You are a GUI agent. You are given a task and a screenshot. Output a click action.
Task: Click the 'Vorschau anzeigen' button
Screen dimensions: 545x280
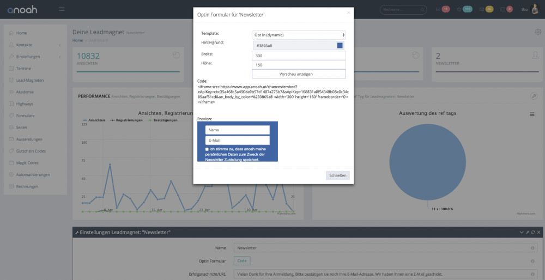tap(299, 74)
